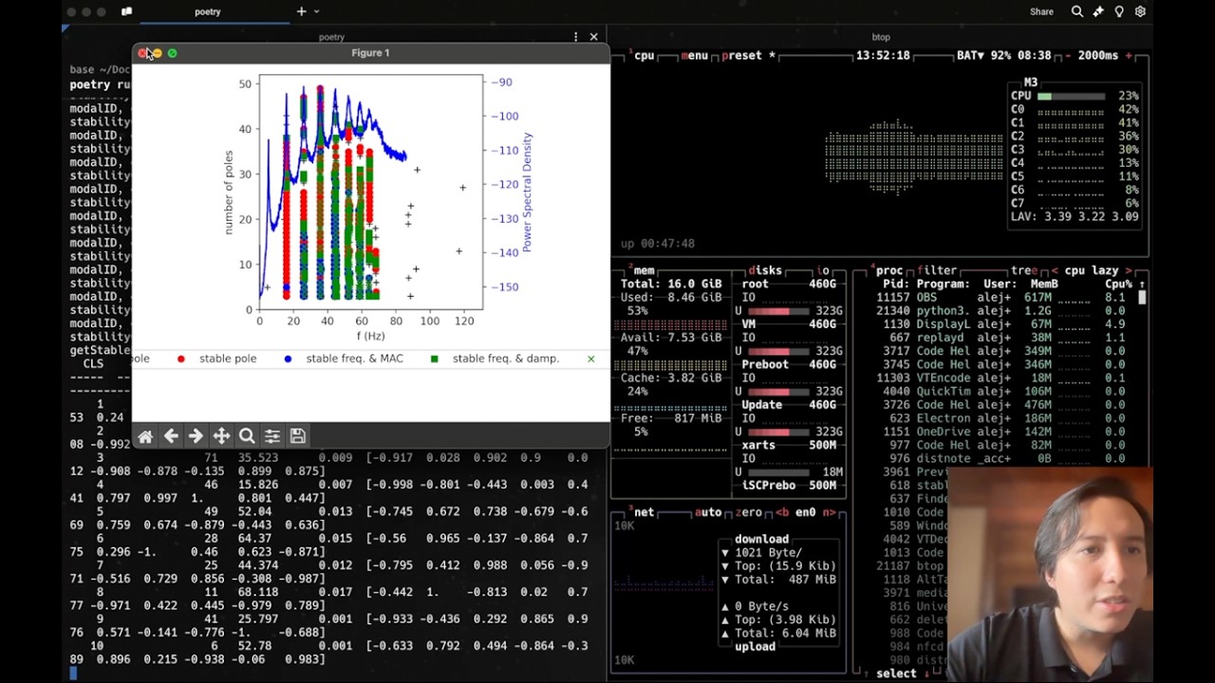Open the btop menu

[693, 55]
